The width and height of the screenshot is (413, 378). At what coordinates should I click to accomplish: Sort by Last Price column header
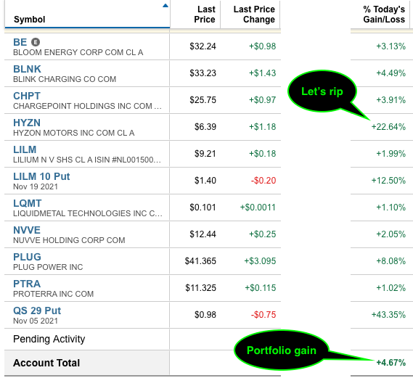coord(205,15)
